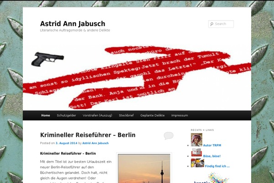Click the Astrid Ann Jabusch site title
The image size is (274, 183).
(73, 24)
